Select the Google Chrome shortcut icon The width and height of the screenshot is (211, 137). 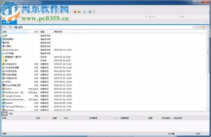point(4,96)
